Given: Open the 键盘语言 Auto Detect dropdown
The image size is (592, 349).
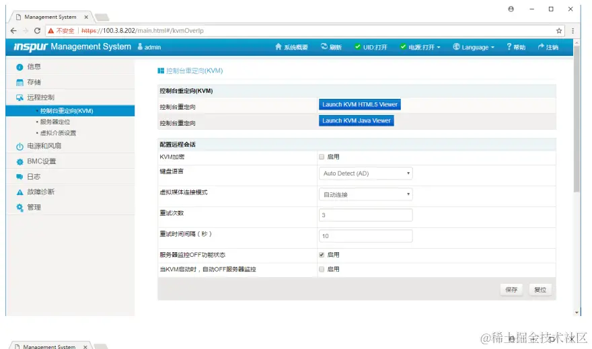Looking at the screenshot, I should point(365,173).
